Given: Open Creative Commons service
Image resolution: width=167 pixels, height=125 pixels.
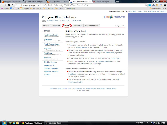Looking at the screenshot, I should [x=51, y=68].
